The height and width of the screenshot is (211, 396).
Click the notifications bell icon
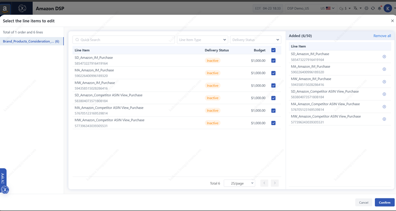coord(379,8)
